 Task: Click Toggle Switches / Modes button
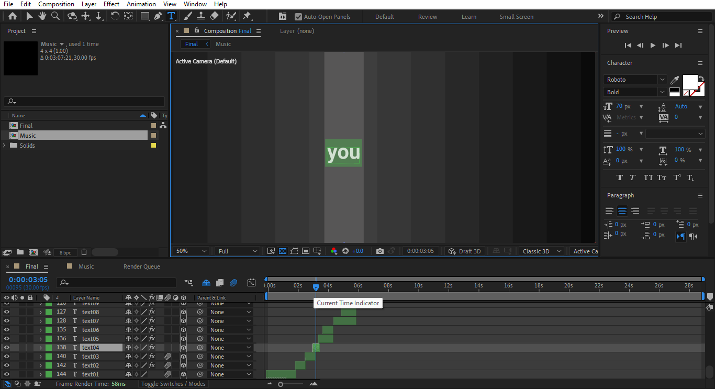[x=173, y=384]
